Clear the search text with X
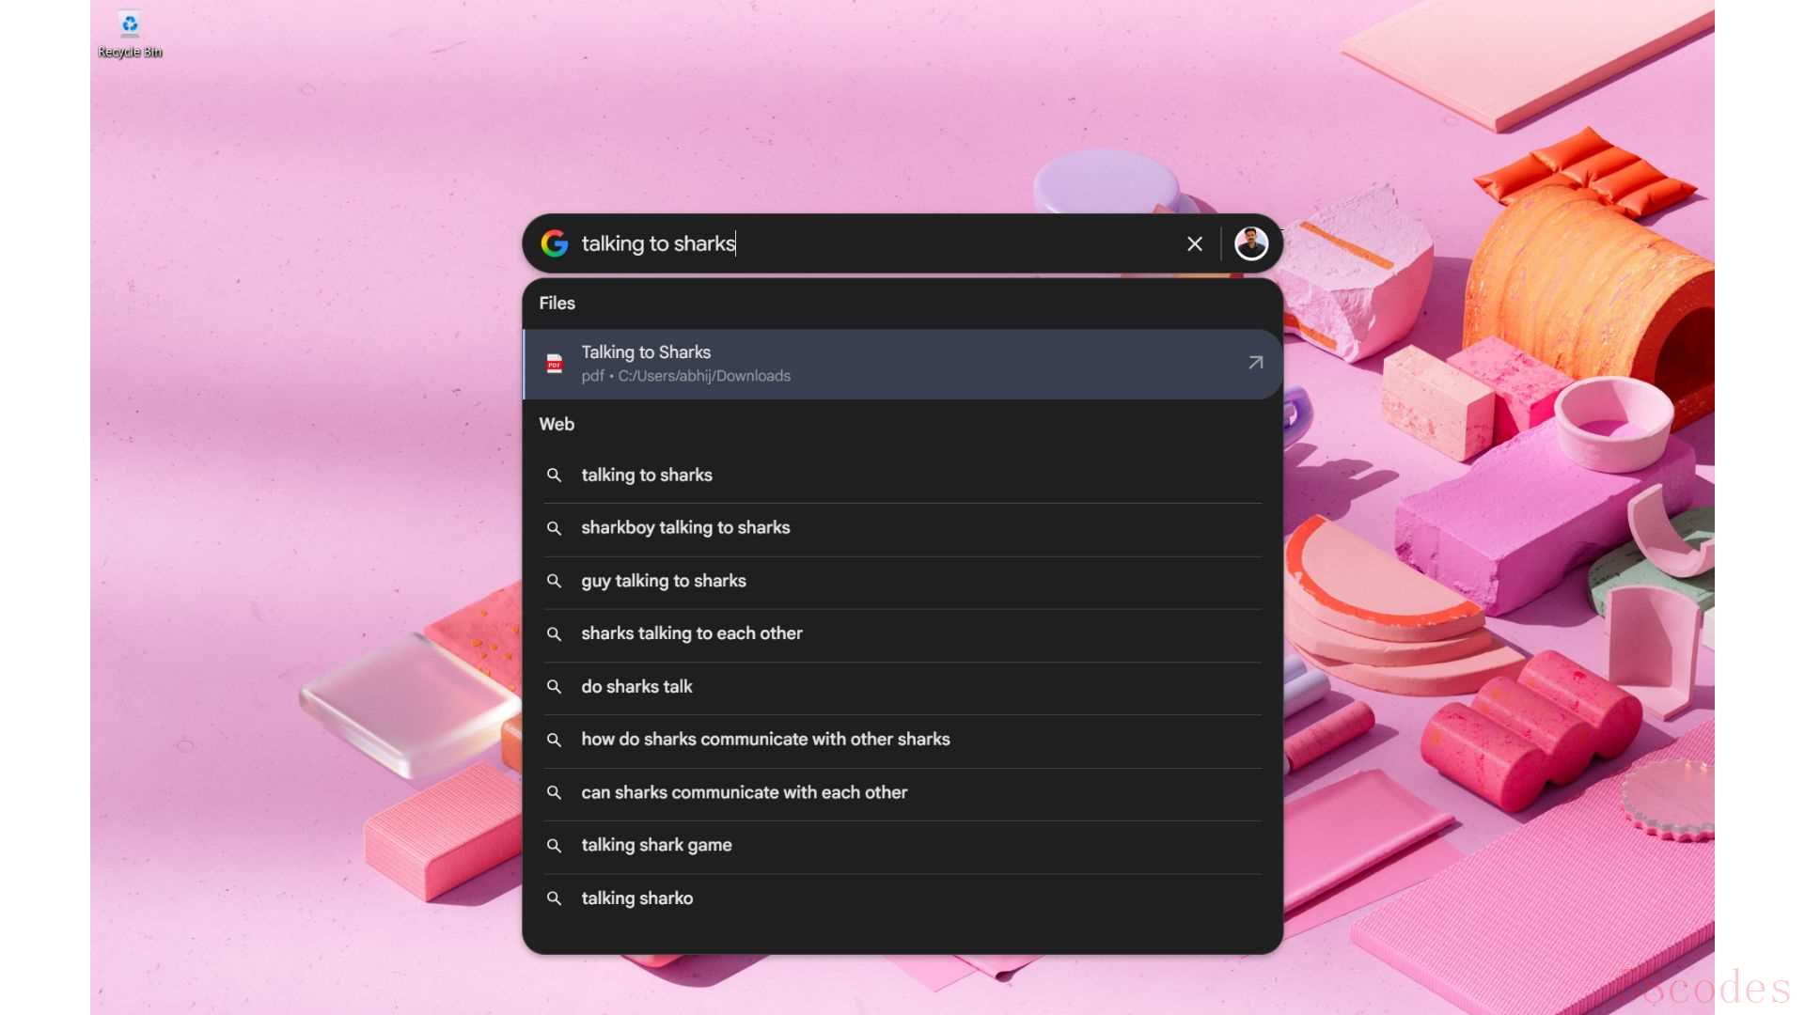This screenshot has height=1015, width=1805. [1194, 244]
